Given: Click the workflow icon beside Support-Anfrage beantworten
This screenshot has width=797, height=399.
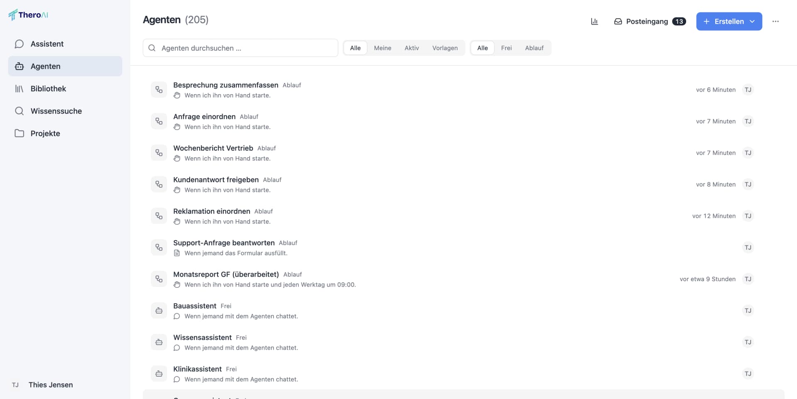Looking at the screenshot, I should 159,247.
